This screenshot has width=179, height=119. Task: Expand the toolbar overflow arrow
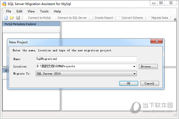pos(175,19)
